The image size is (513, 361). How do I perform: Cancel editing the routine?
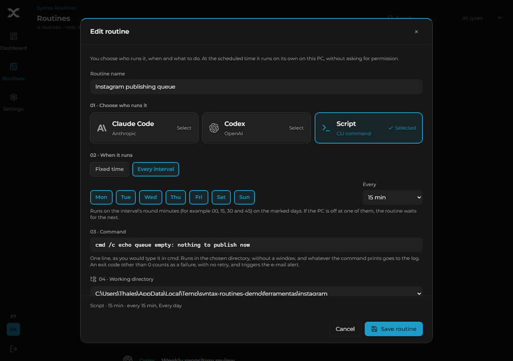pos(345,329)
